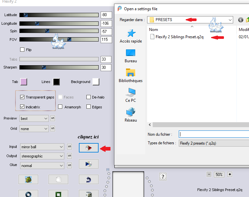Click the 50% zoom level box

point(219,175)
